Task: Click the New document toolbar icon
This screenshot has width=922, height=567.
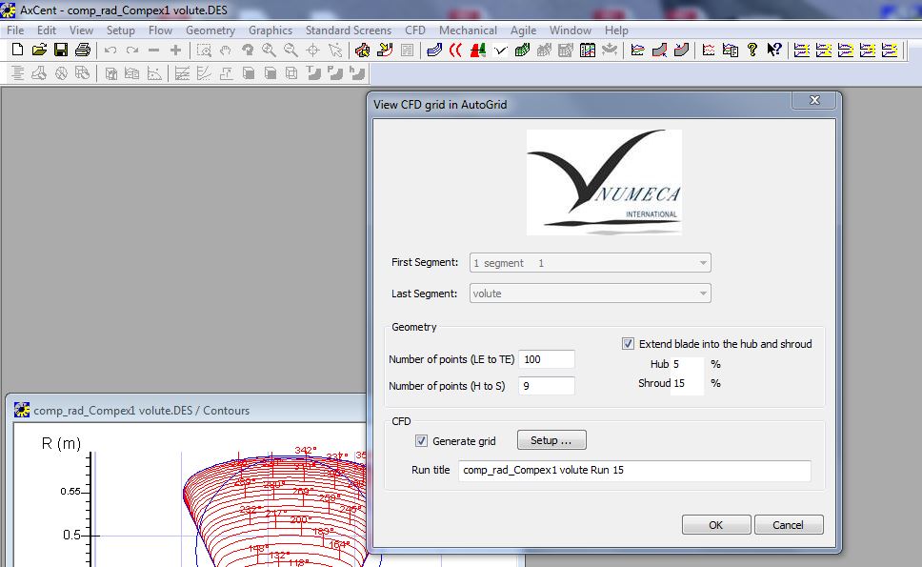Action: [x=17, y=51]
